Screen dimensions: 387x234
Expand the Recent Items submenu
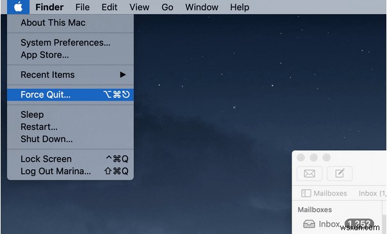70,75
